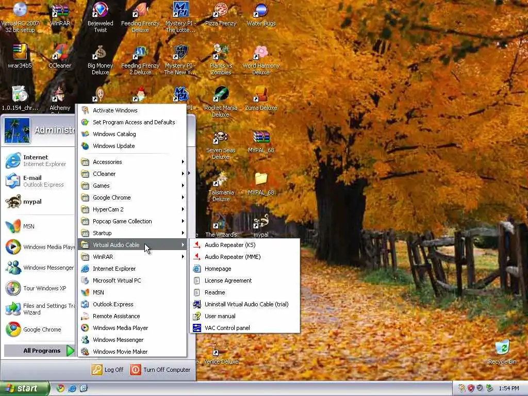Open the Readme entry
This screenshot has width=528, height=396.
coord(244,292)
